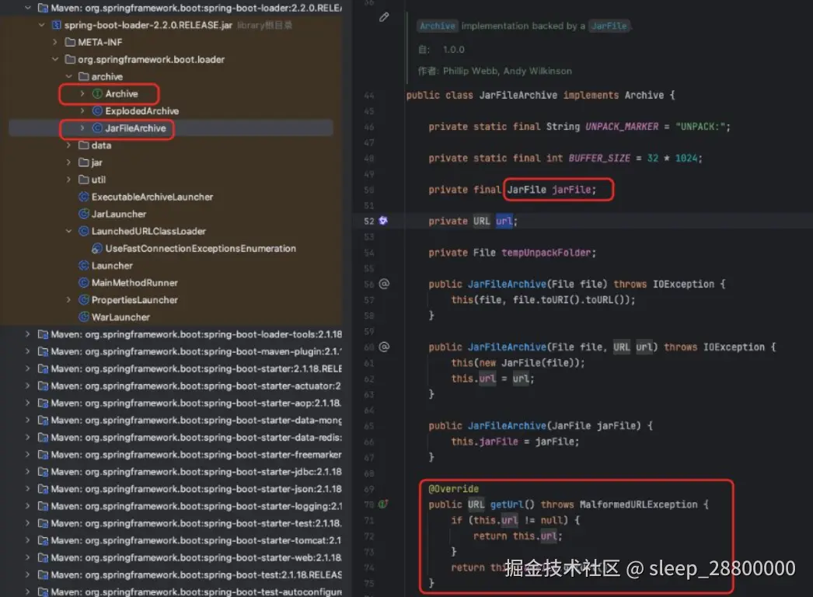Expand the jar package
The image size is (813, 597).
[68, 162]
